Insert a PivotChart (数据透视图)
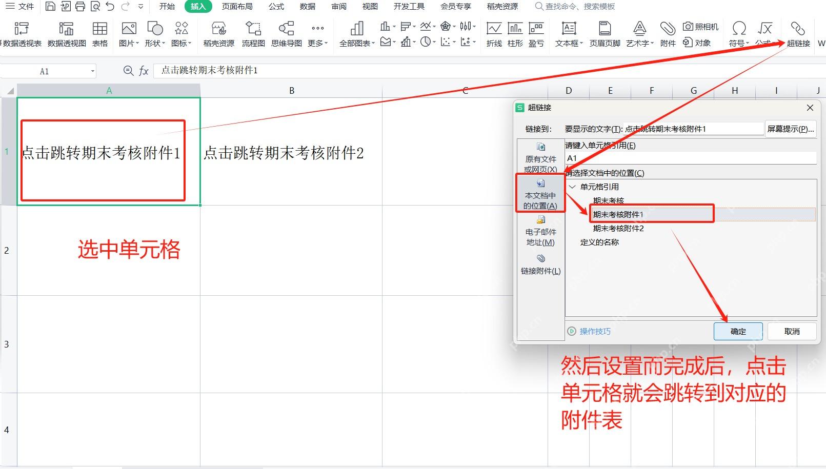The width and height of the screenshot is (826, 469). 67,34
